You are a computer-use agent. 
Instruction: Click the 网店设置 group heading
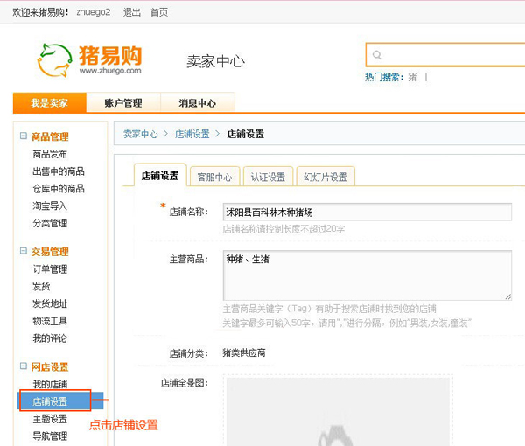click(x=50, y=366)
